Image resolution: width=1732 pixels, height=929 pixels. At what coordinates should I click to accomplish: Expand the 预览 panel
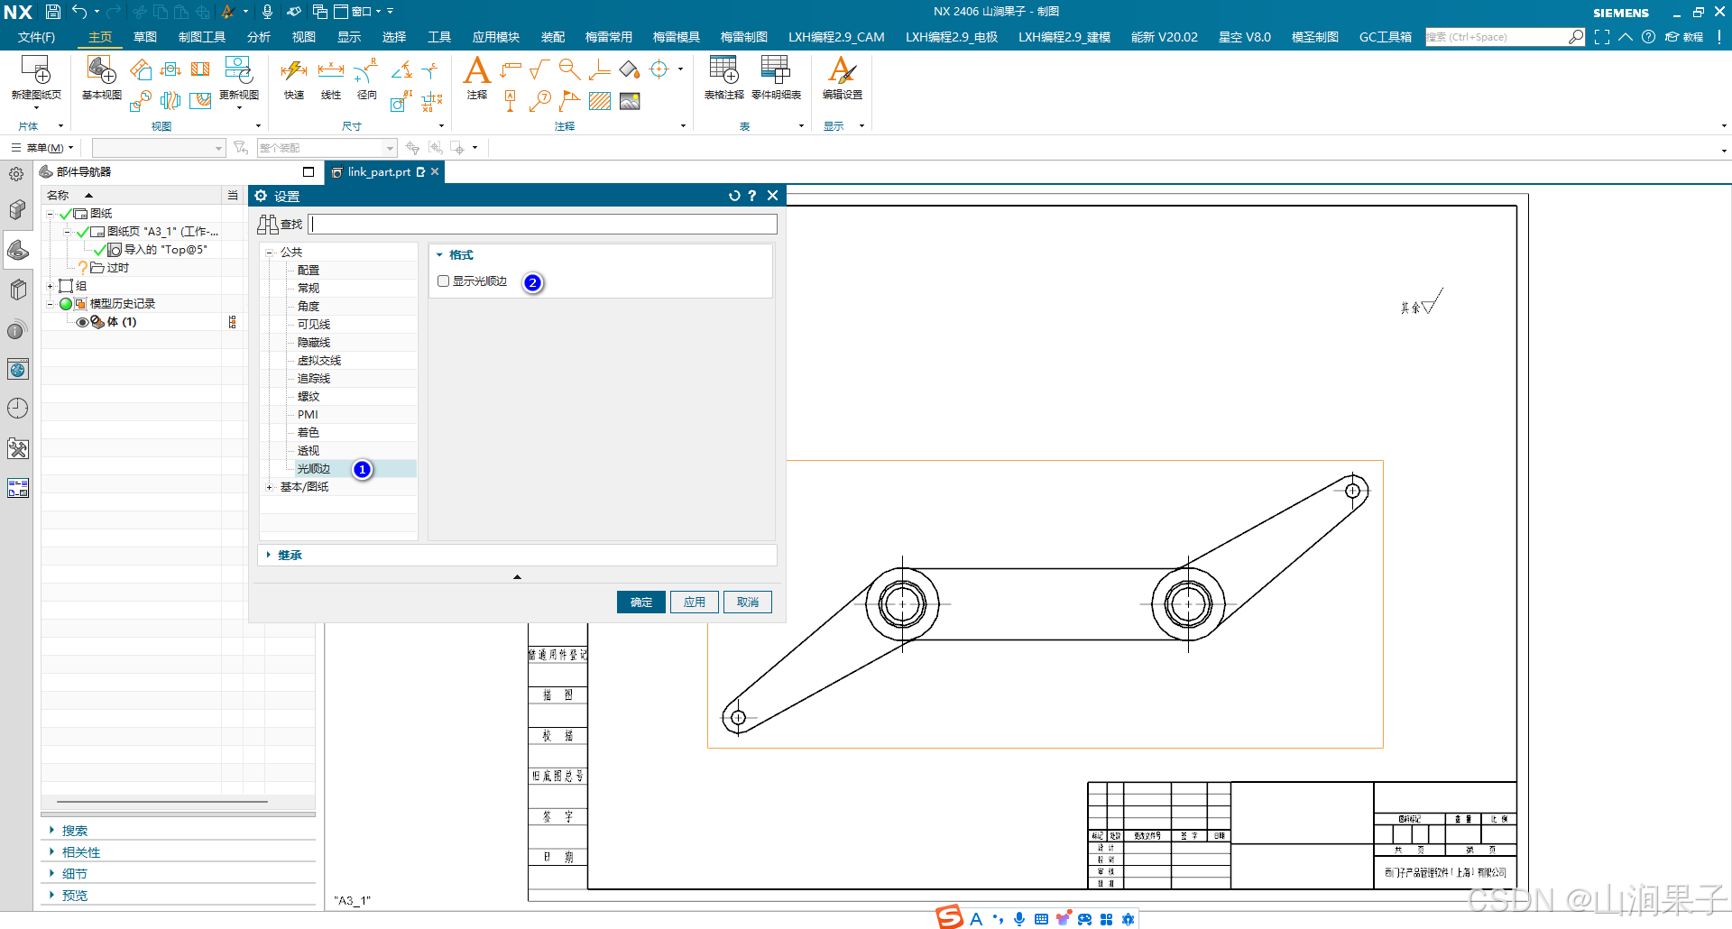point(51,895)
